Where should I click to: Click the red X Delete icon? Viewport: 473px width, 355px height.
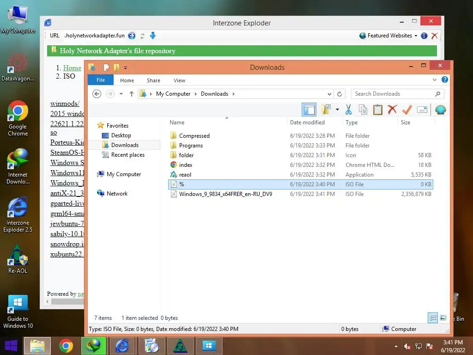point(392,110)
